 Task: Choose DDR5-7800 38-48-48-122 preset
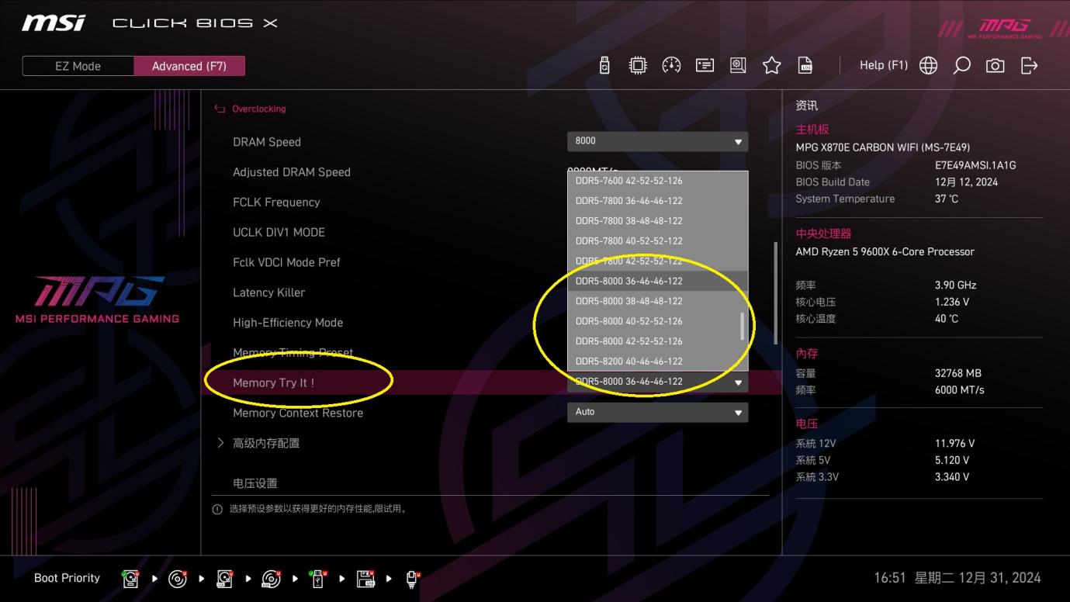pyautogui.click(x=657, y=221)
